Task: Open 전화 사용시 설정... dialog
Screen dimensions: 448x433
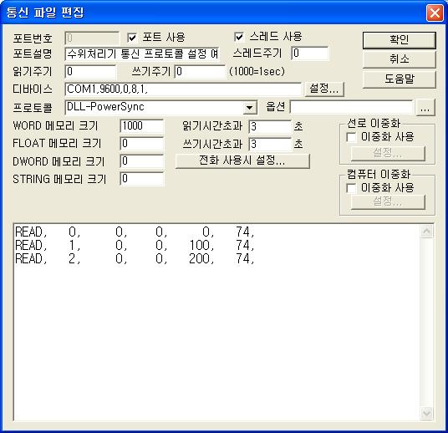Action: 242,160
